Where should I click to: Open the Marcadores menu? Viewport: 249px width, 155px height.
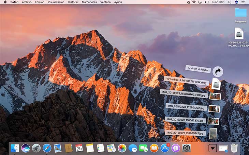coord(89,2)
